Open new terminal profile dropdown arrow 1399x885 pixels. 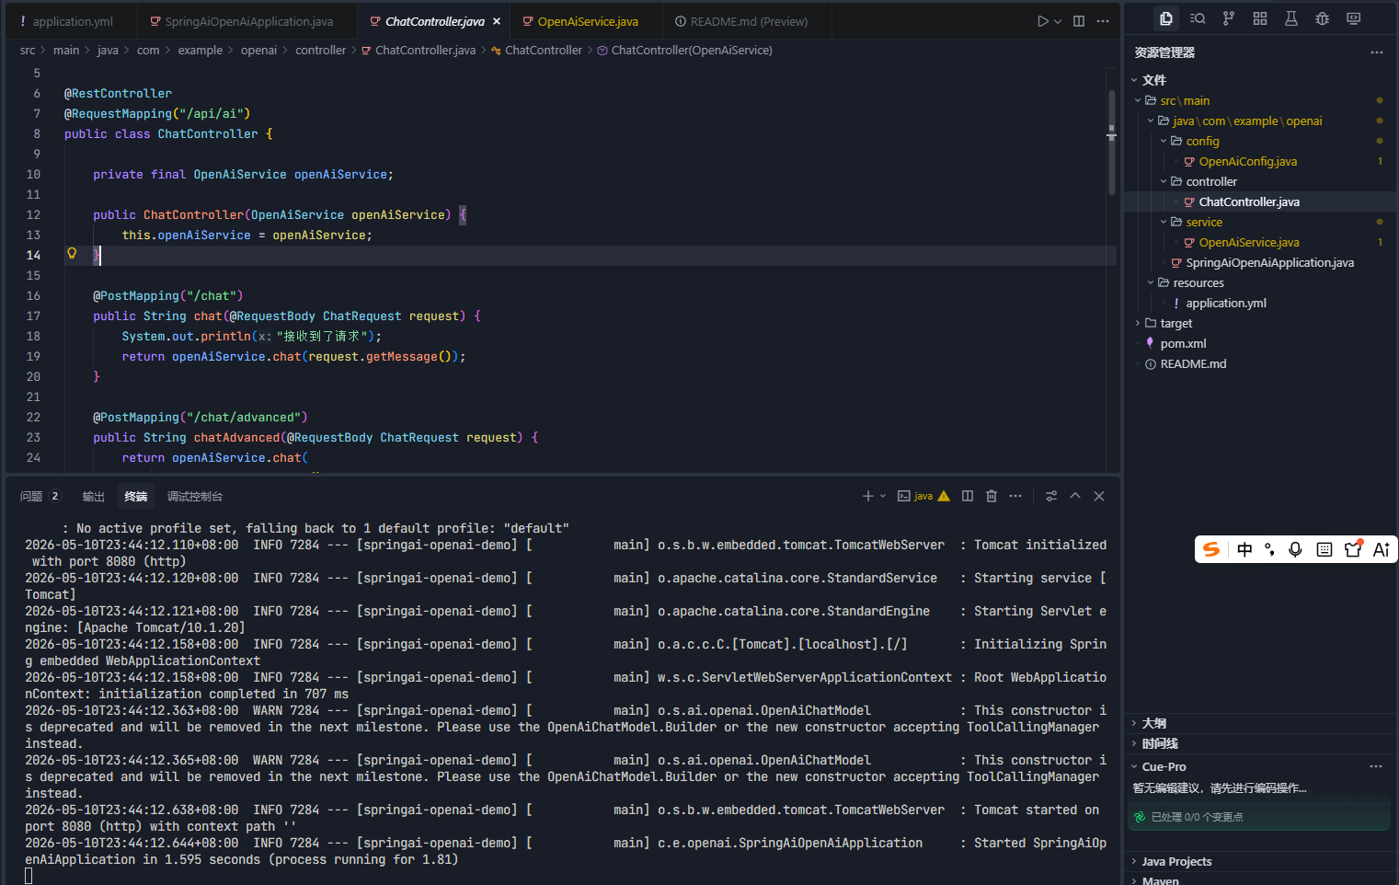pos(883,496)
